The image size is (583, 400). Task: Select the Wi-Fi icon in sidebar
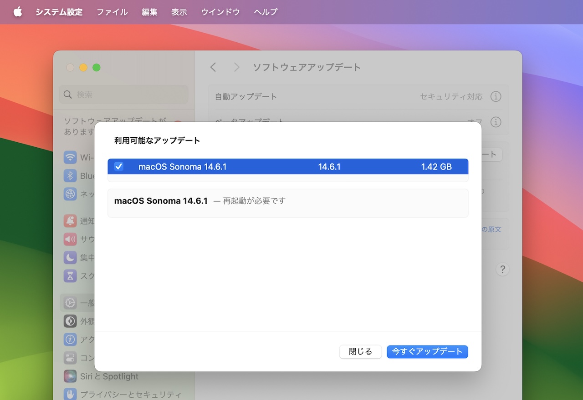(70, 158)
